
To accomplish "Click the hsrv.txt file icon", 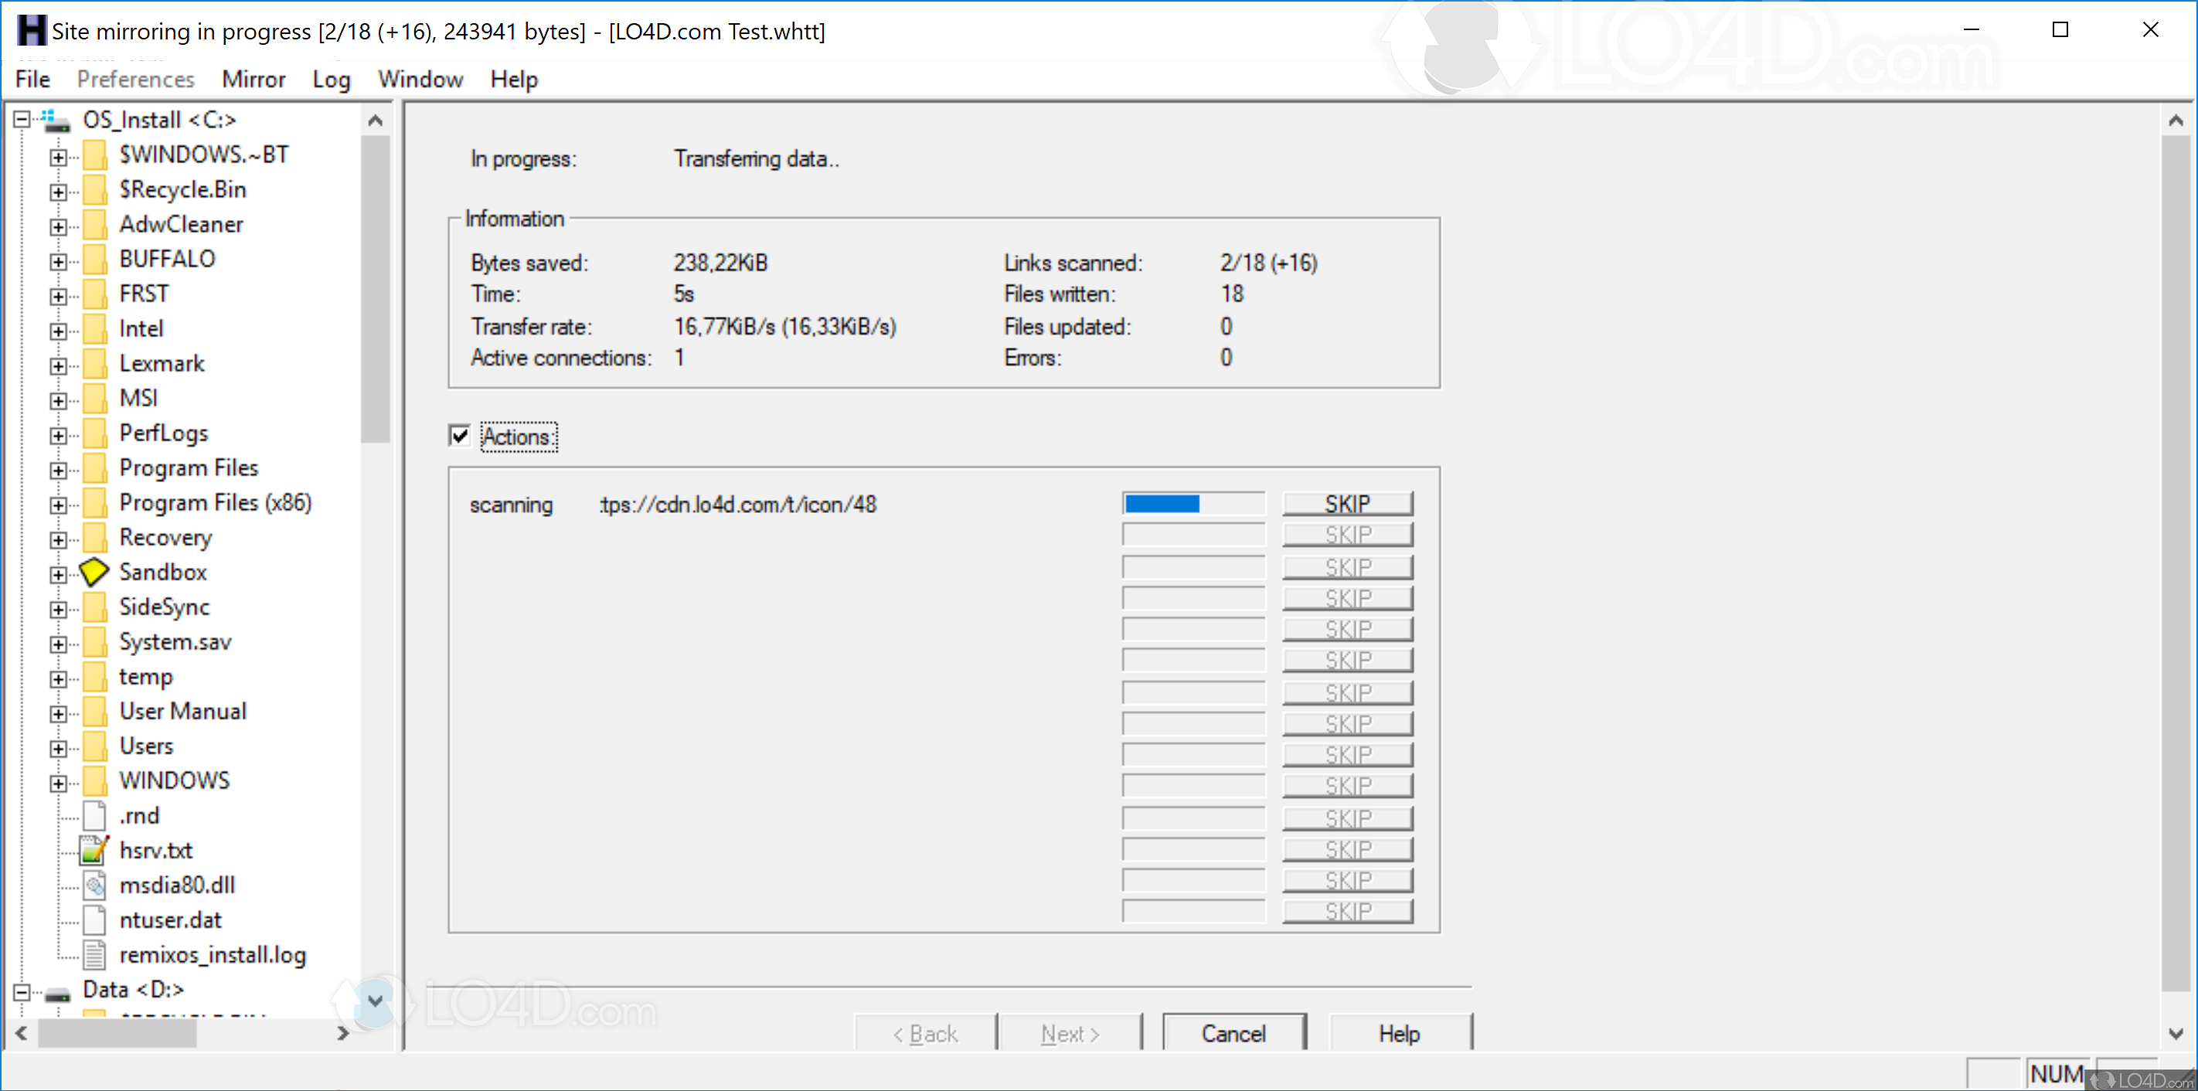I will (x=94, y=850).
